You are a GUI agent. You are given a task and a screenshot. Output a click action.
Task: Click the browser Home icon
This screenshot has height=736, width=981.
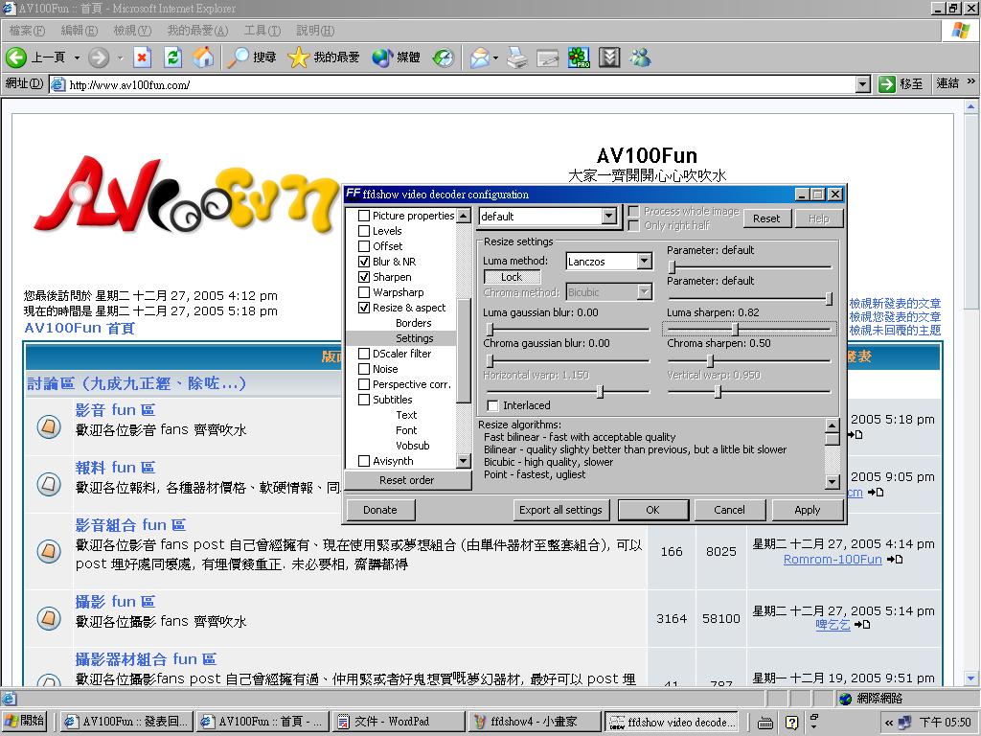coord(203,57)
